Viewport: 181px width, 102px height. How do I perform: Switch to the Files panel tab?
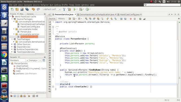point(21,14)
